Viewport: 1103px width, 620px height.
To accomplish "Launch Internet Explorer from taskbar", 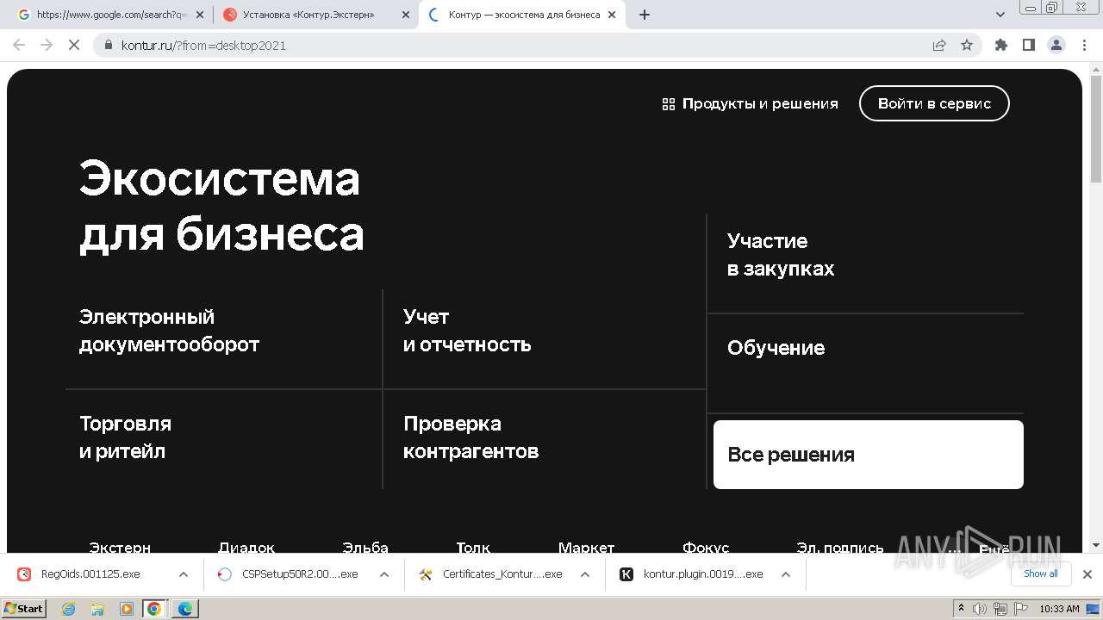I will (x=69, y=608).
